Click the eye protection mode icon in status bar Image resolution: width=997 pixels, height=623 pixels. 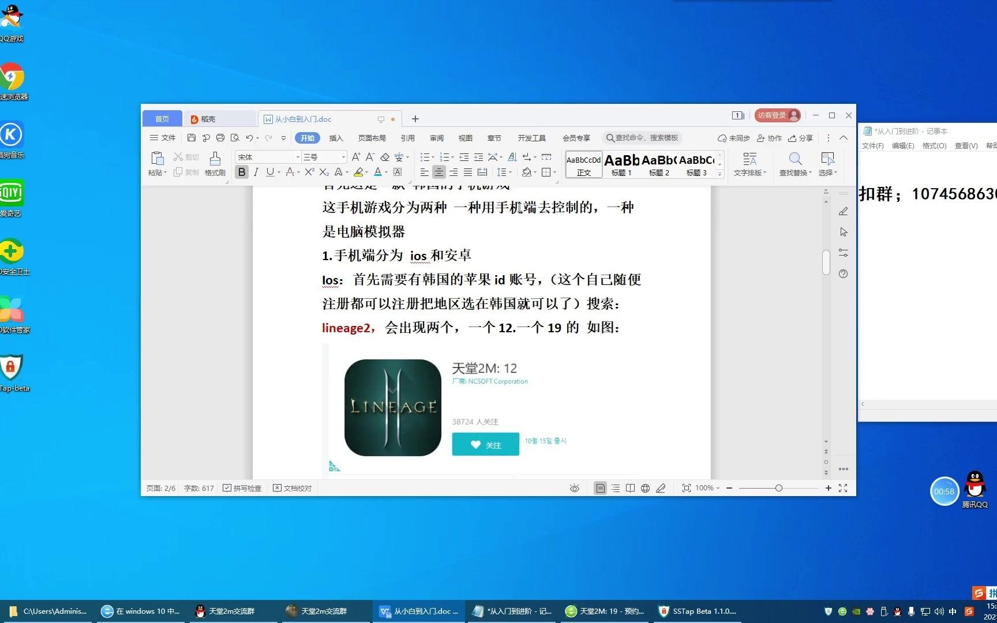575,488
